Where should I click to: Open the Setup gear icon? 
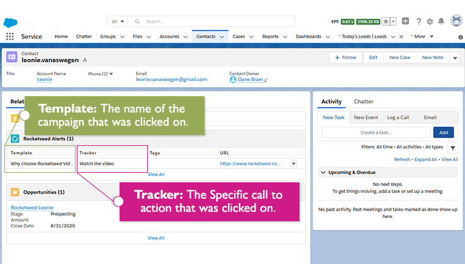pyautogui.click(x=430, y=21)
